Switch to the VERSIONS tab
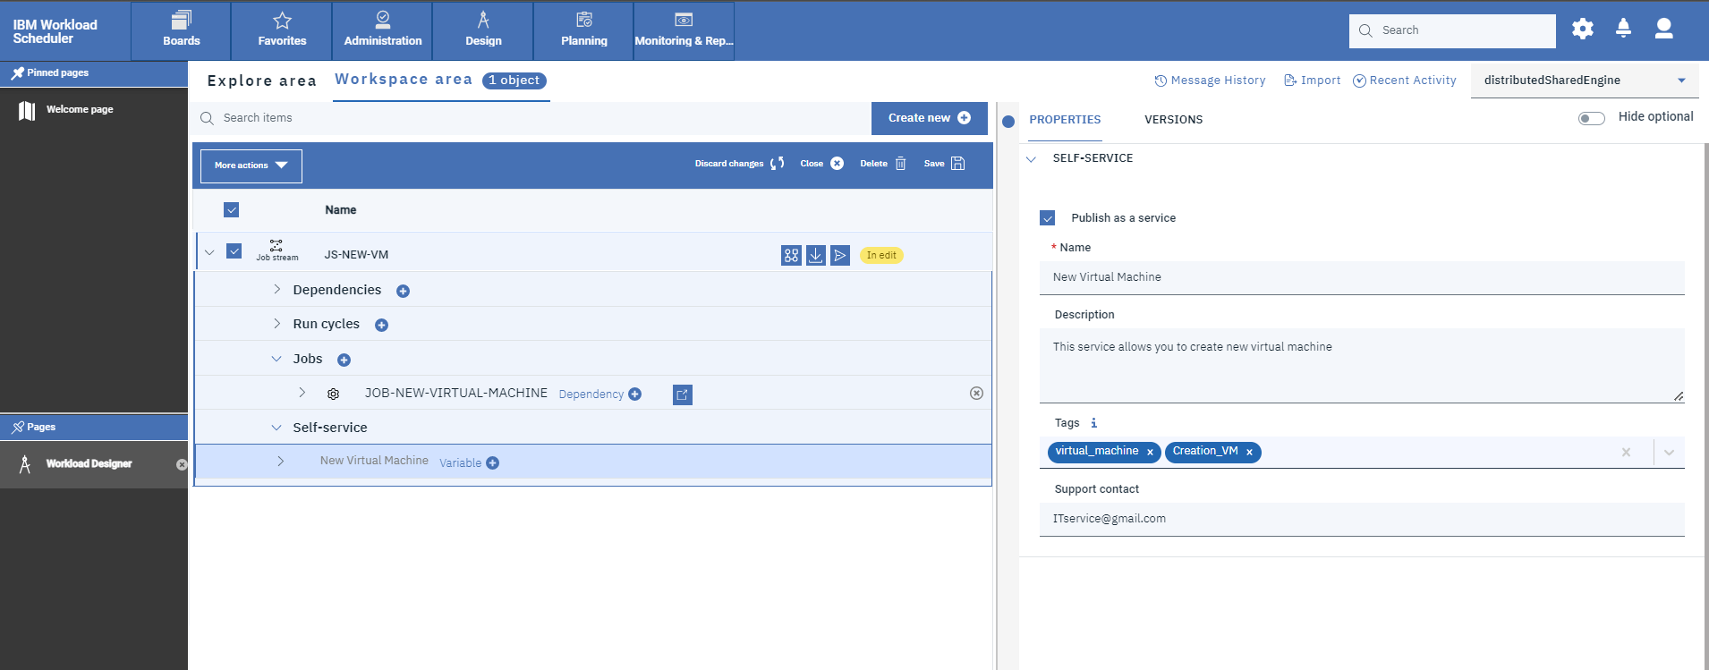This screenshot has width=1709, height=670. coord(1173,120)
